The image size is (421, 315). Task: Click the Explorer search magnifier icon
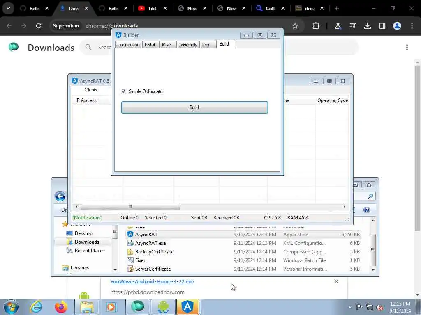370,196
